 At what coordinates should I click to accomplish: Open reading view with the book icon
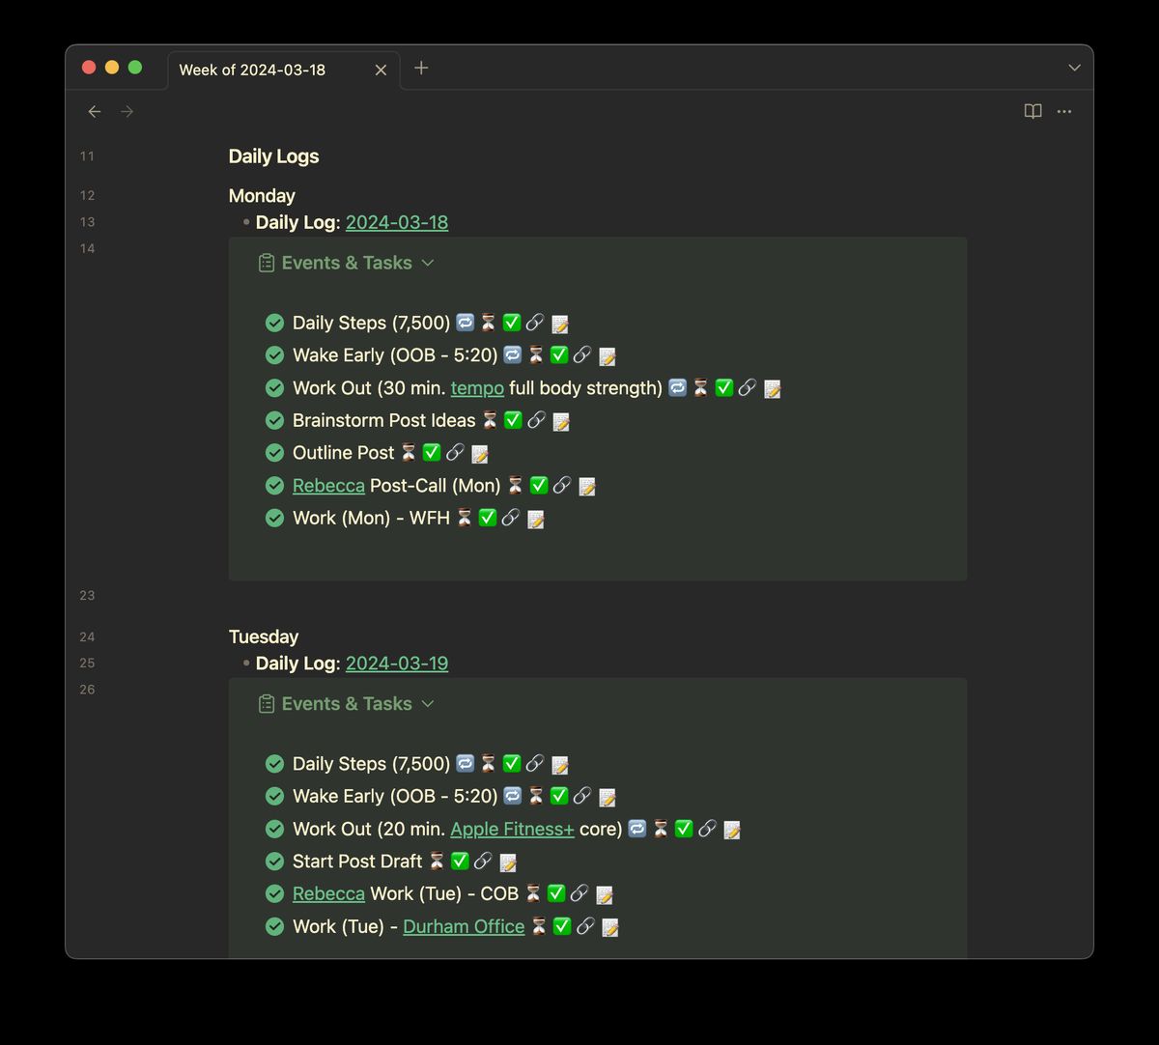click(x=1032, y=111)
